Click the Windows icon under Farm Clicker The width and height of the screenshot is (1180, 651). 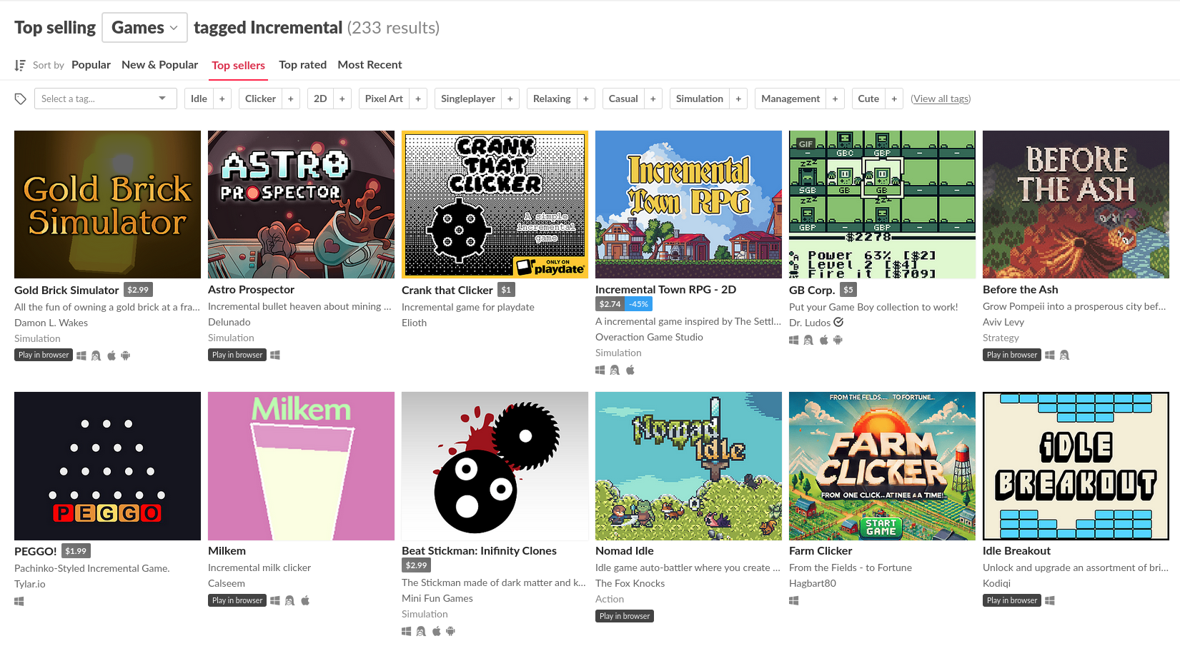coord(793,600)
